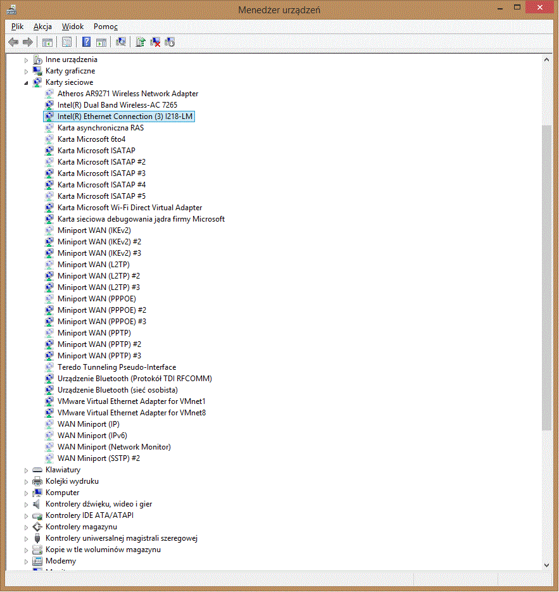The width and height of the screenshot is (559, 592).
Task: Select Karta Microsoft 6to4
Action: point(91,139)
